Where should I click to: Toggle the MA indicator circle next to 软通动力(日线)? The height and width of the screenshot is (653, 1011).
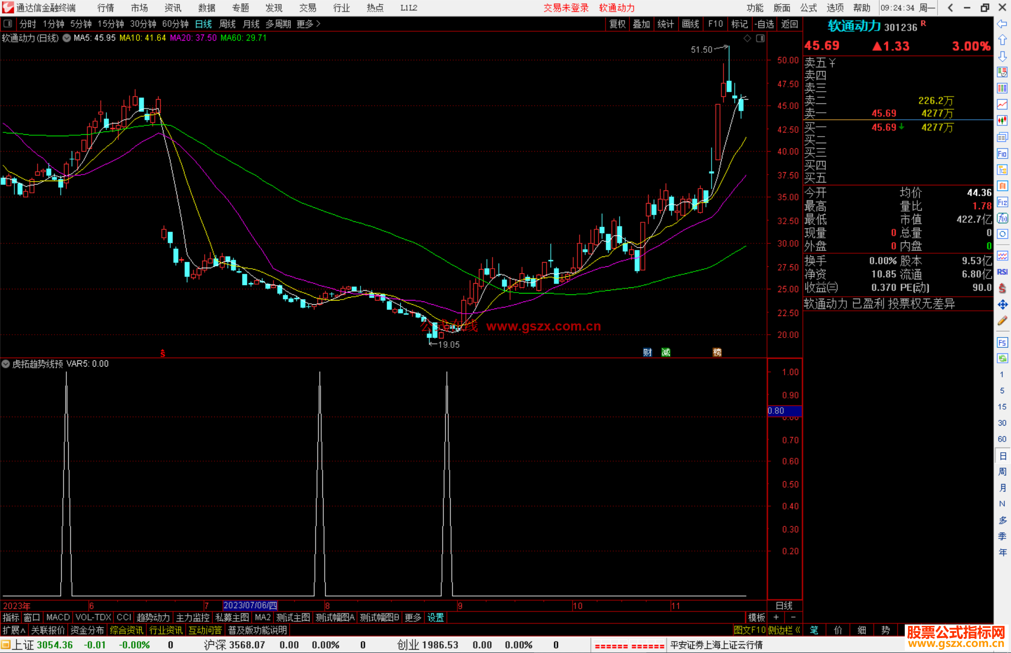click(67, 38)
